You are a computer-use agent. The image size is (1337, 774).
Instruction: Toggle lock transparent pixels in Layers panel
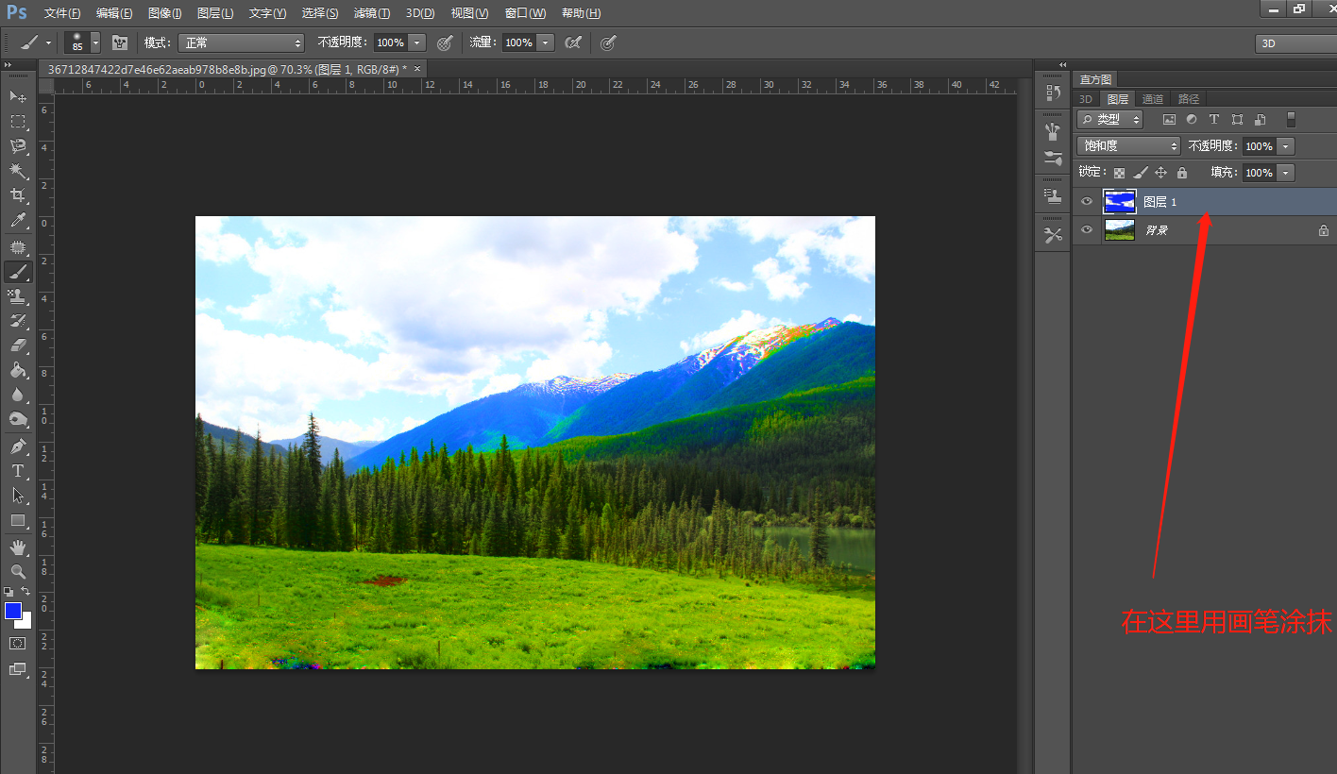click(x=1120, y=173)
